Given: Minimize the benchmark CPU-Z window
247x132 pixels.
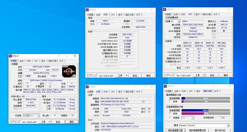Looking at the screenshot, I should tap(214, 86).
